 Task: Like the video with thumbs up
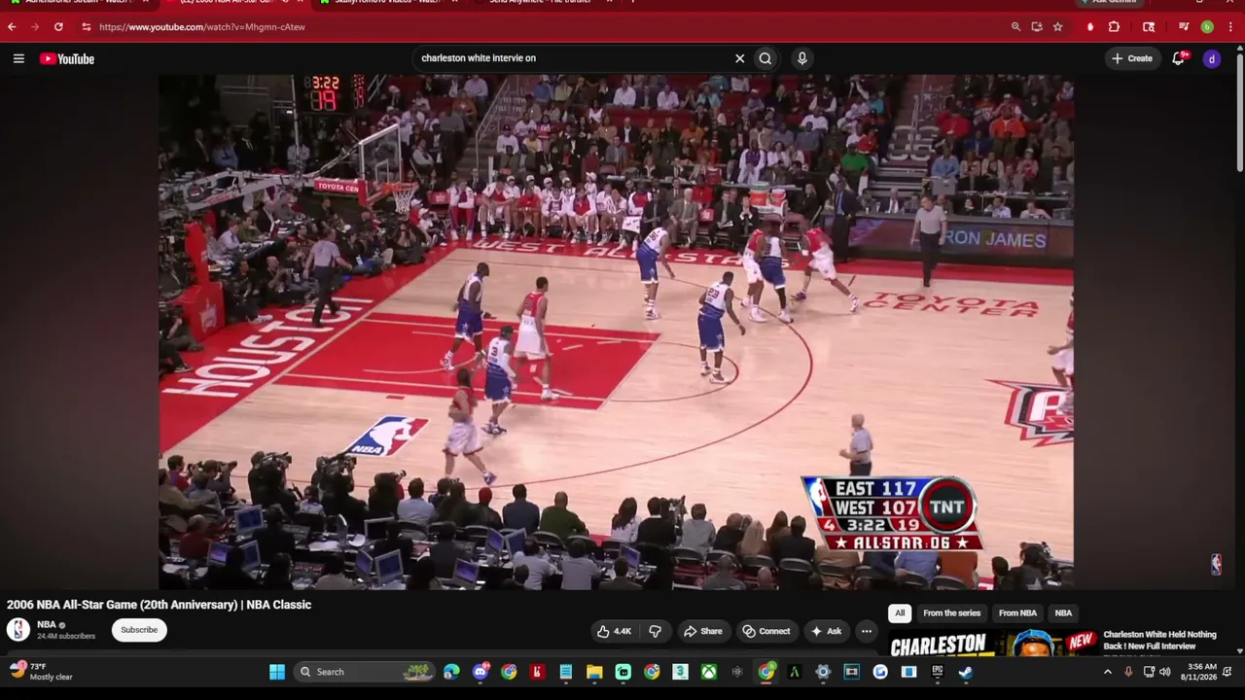615,631
